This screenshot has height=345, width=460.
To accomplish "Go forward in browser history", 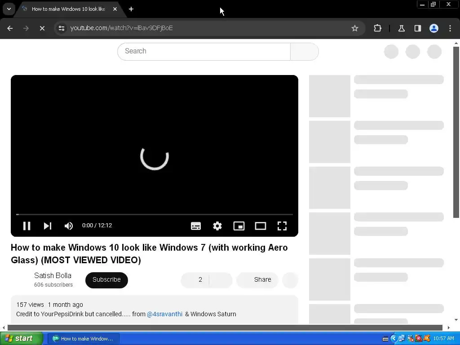I will tap(26, 28).
